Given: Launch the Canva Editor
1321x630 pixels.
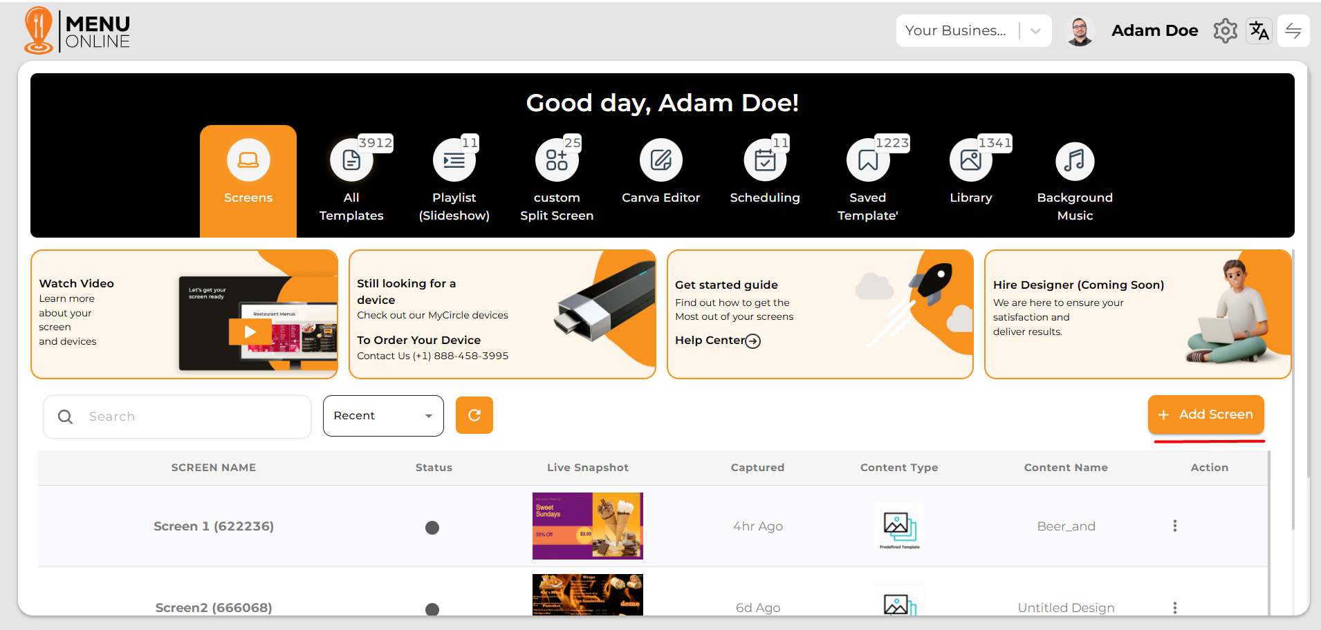Looking at the screenshot, I should coord(660,161).
